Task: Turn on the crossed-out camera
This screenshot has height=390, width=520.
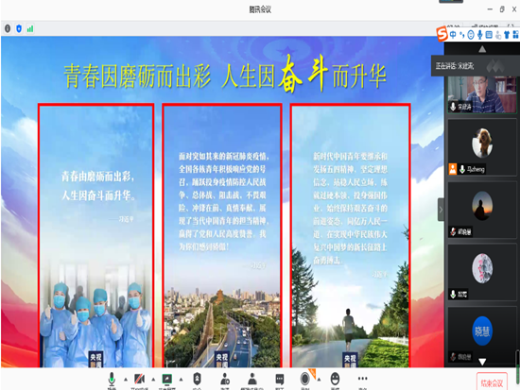Action: (x=139, y=379)
